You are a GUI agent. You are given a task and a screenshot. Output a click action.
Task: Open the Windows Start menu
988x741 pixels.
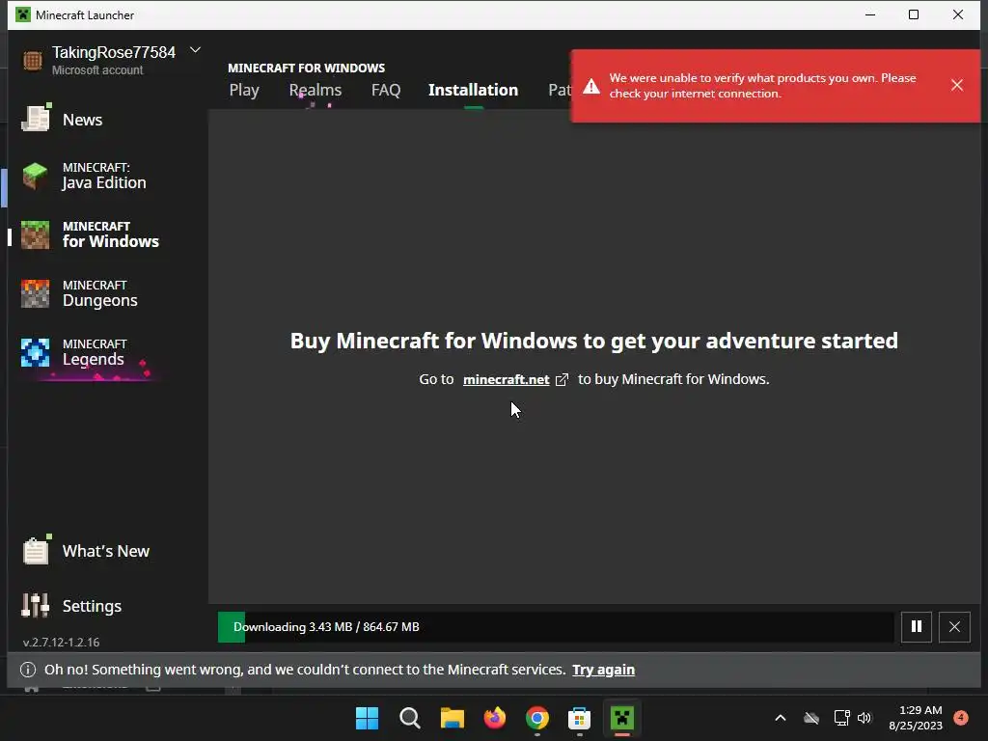[368, 718]
